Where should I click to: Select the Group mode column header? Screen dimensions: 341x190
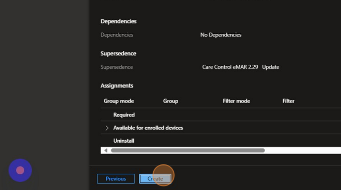118,101
